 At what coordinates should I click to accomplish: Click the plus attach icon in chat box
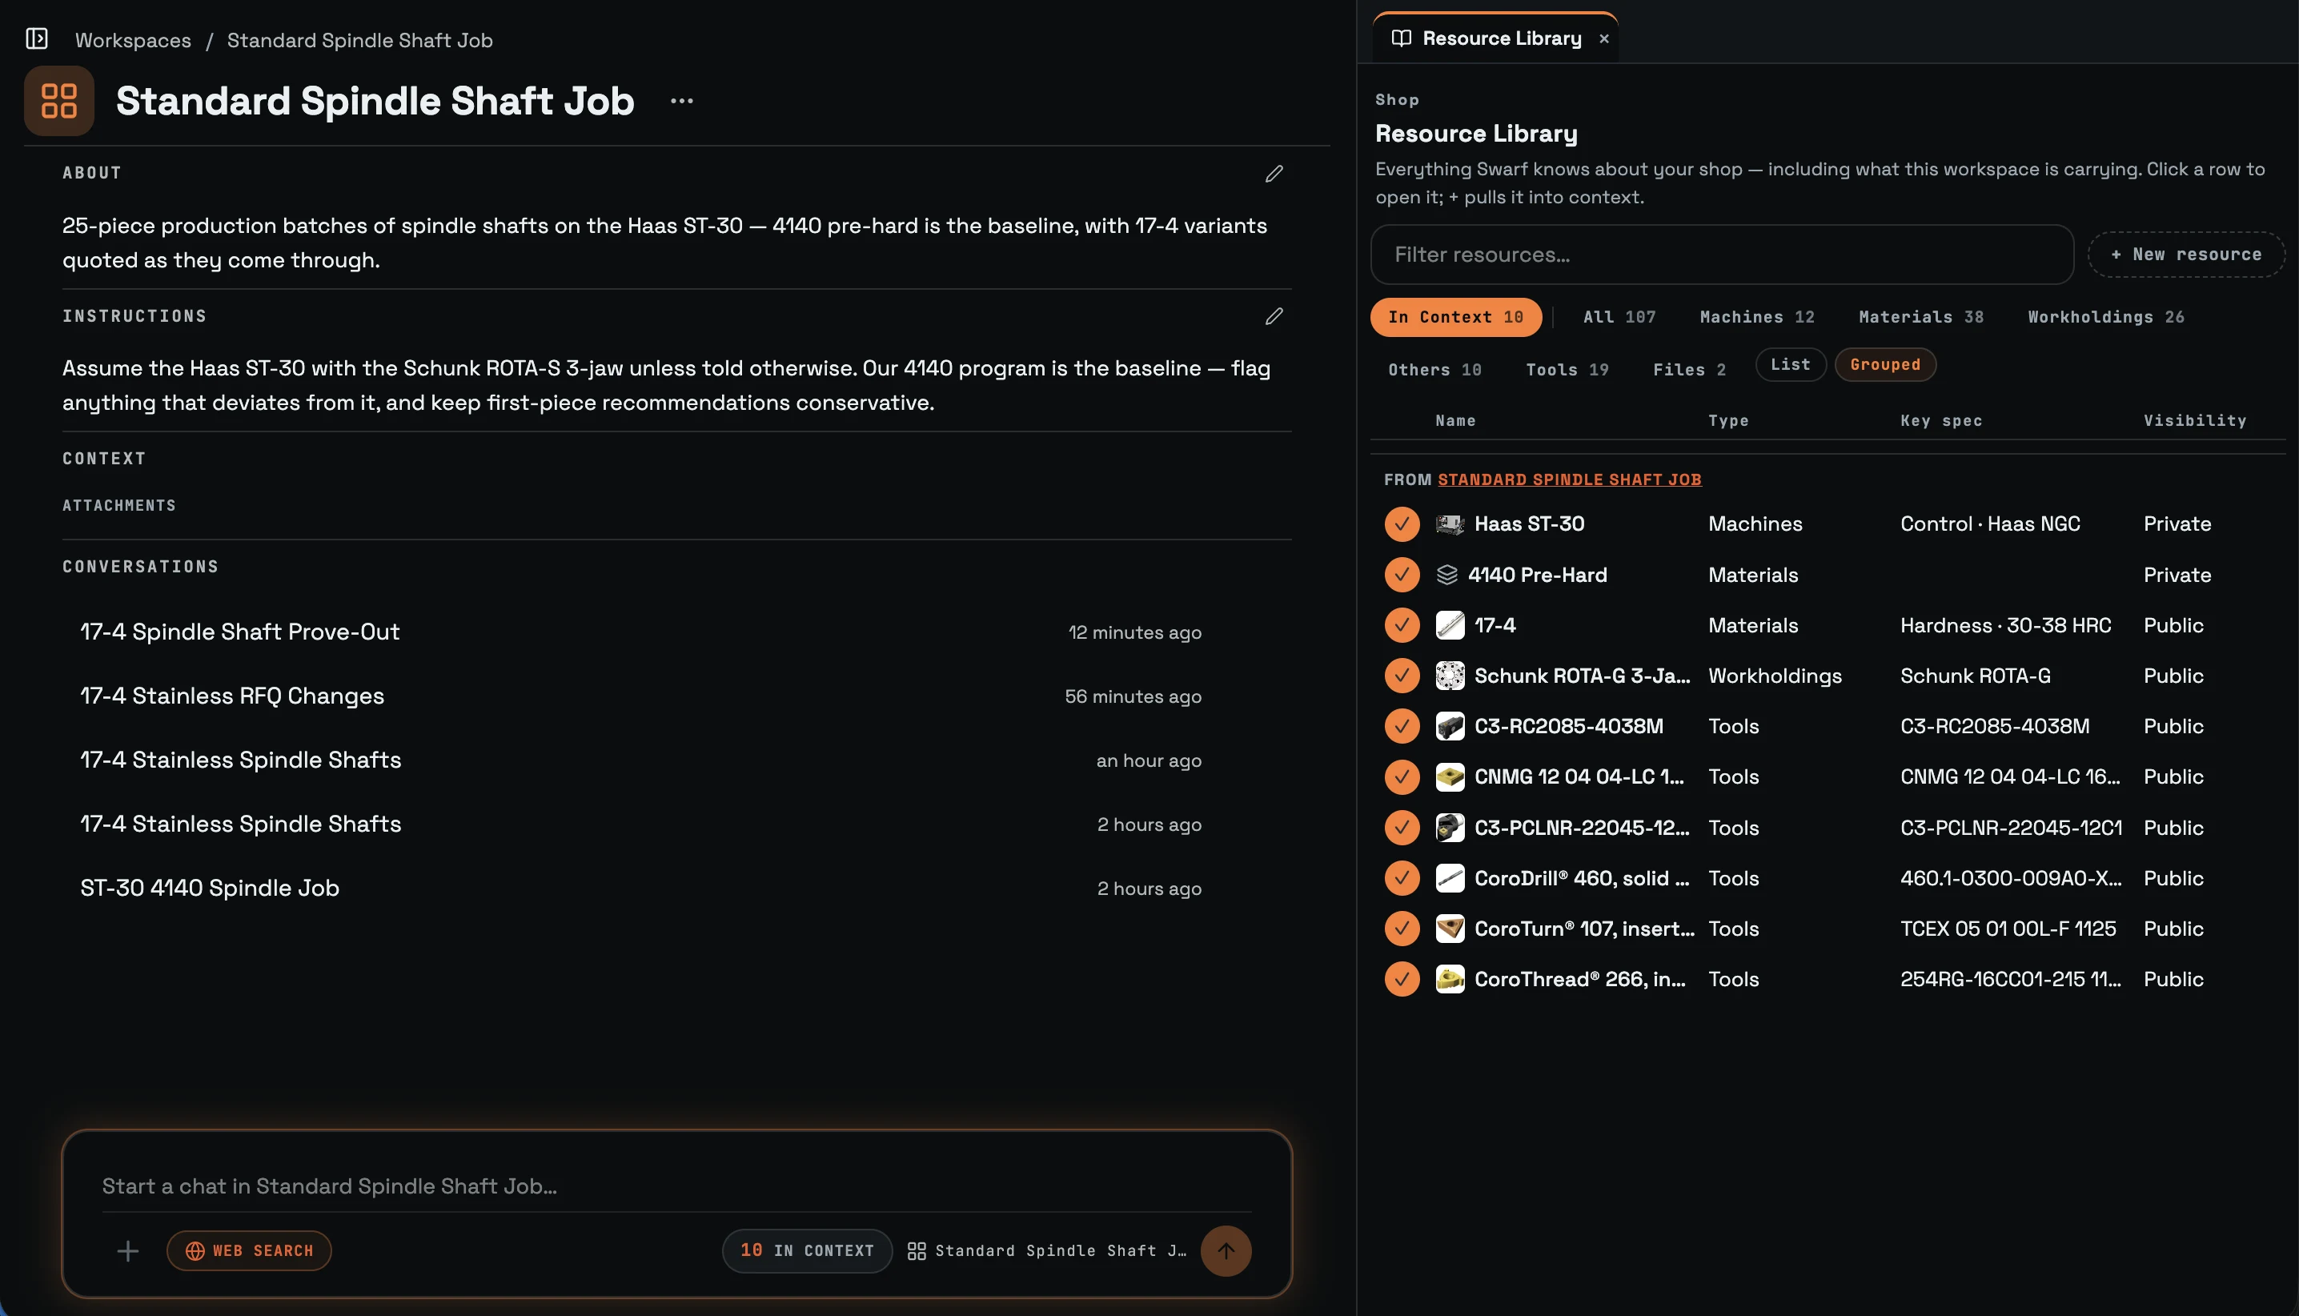pyautogui.click(x=127, y=1251)
